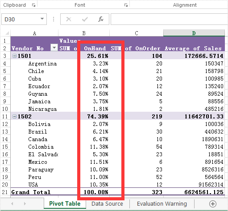Screen dimensions: 228x211
Task: Select the Mexico cell
Action: pyautogui.click(x=34, y=162)
